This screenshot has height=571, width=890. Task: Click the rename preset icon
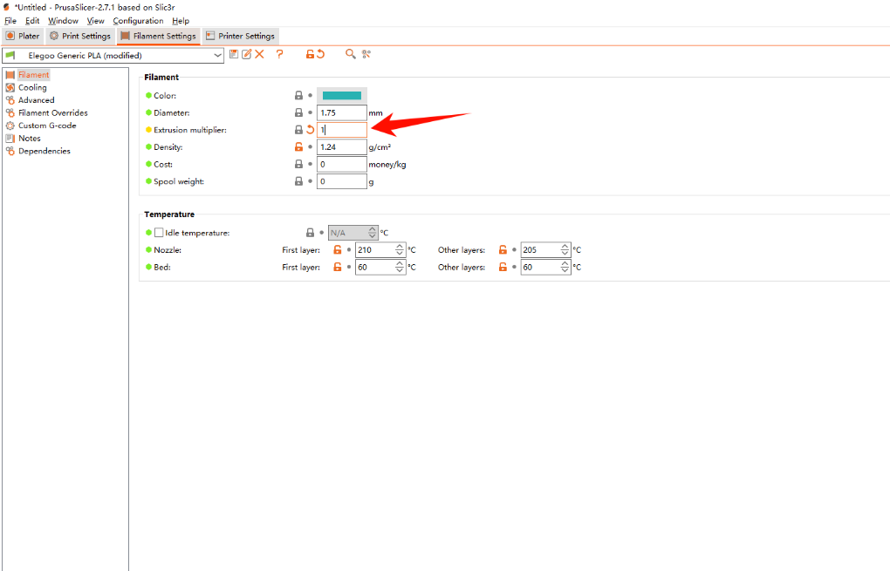[246, 54]
